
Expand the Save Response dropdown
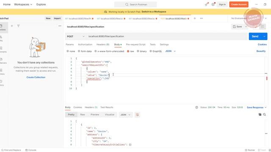click(x=265, y=107)
